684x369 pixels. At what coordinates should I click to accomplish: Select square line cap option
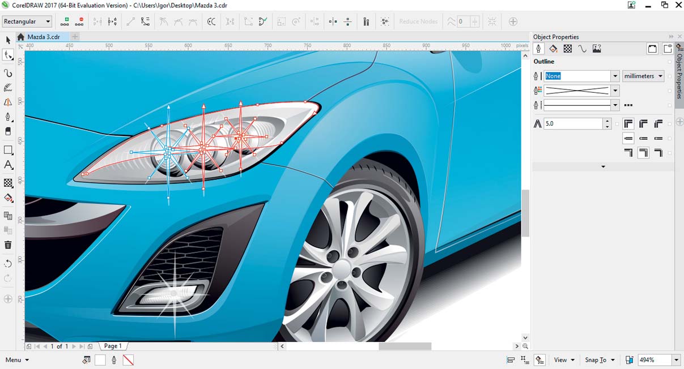(x=628, y=138)
